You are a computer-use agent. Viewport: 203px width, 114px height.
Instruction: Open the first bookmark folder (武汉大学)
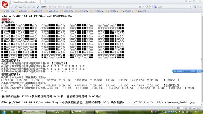click(x=7, y=11)
